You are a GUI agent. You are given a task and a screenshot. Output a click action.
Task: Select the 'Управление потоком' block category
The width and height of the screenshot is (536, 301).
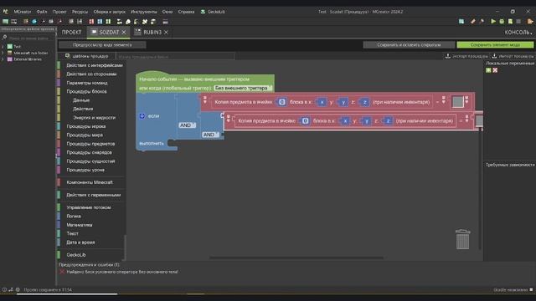89,207
